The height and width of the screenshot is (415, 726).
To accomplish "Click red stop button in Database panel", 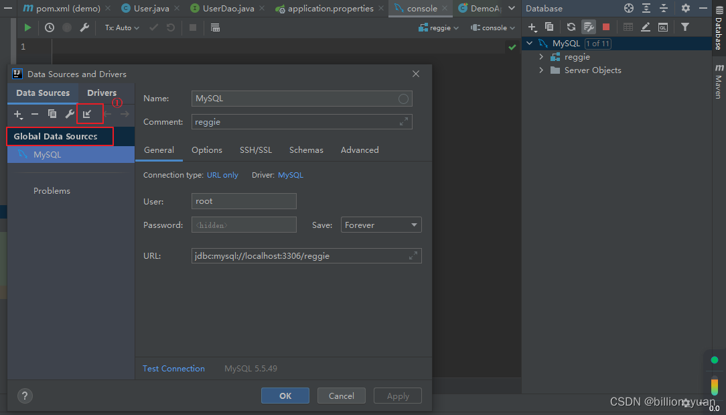I will [x=606, y=27].
